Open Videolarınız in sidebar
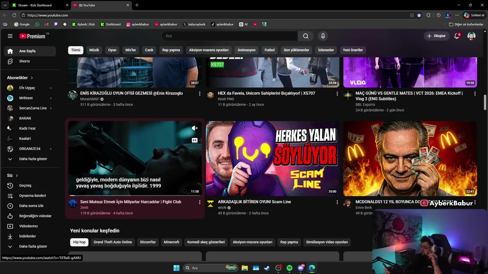This screenshot has width=488, height=274. tap(29, 226)
